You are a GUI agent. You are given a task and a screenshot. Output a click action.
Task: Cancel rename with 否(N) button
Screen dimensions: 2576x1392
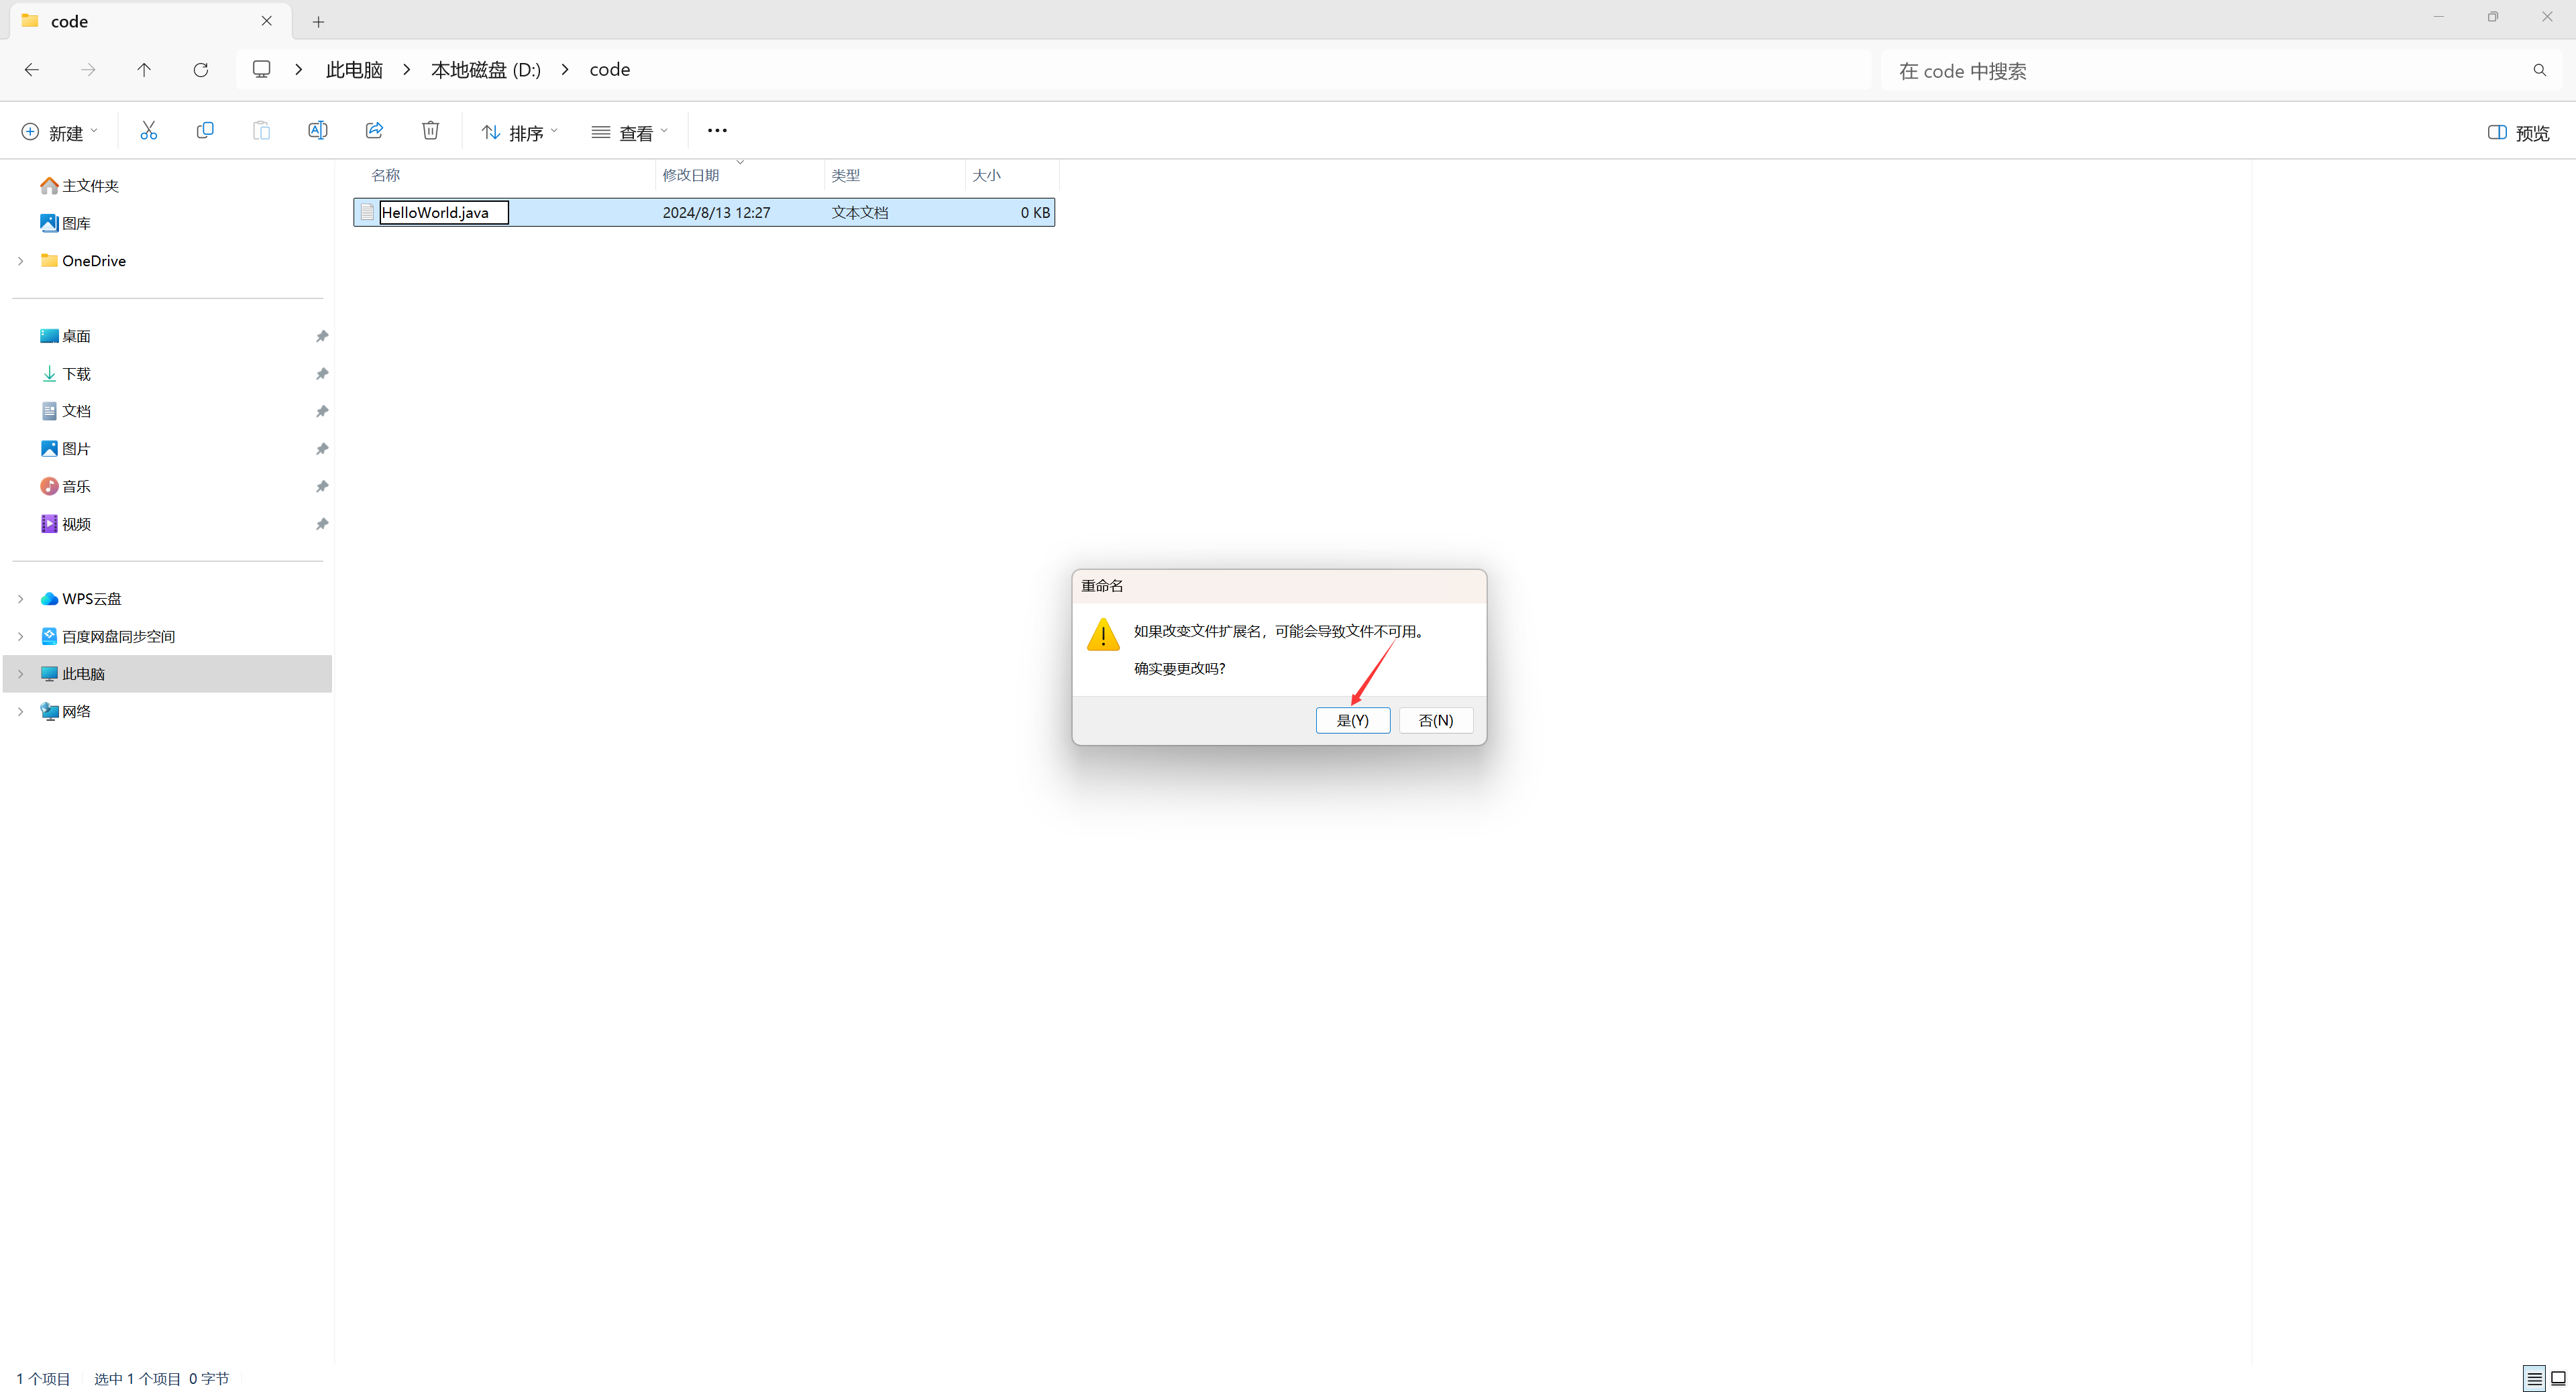point(1435,721)
